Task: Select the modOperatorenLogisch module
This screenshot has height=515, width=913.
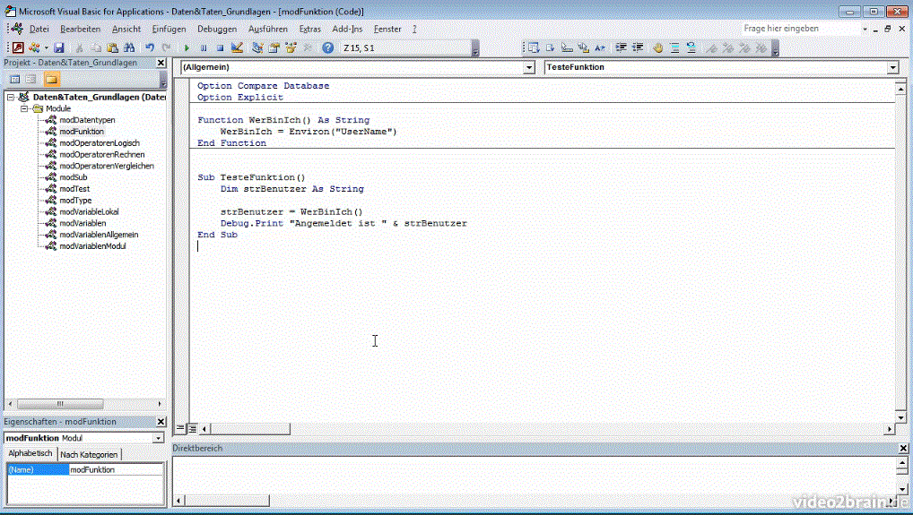Action: [100, 143]
